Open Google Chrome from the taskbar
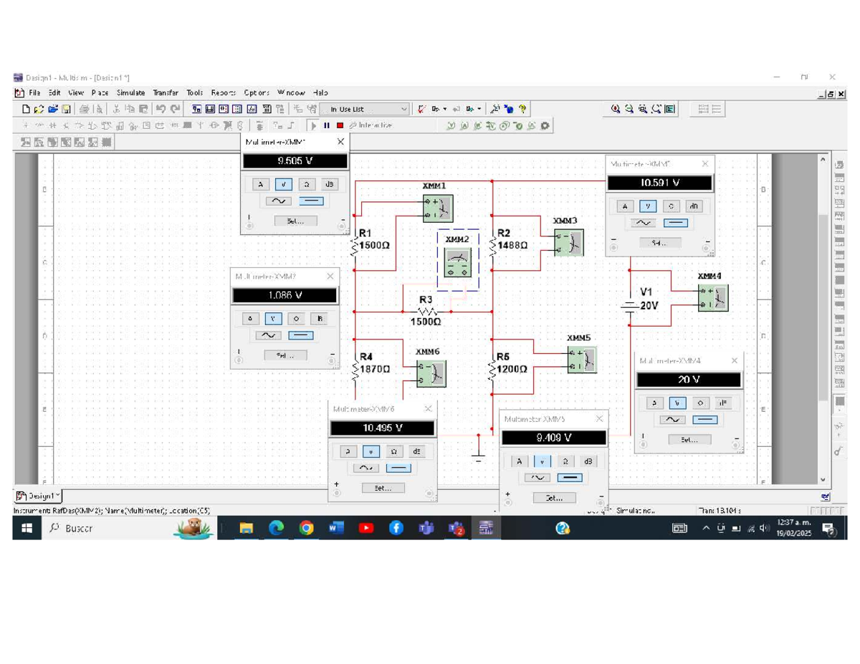The height and width of the screenshot is (664, 860). (x=307, y=528)
